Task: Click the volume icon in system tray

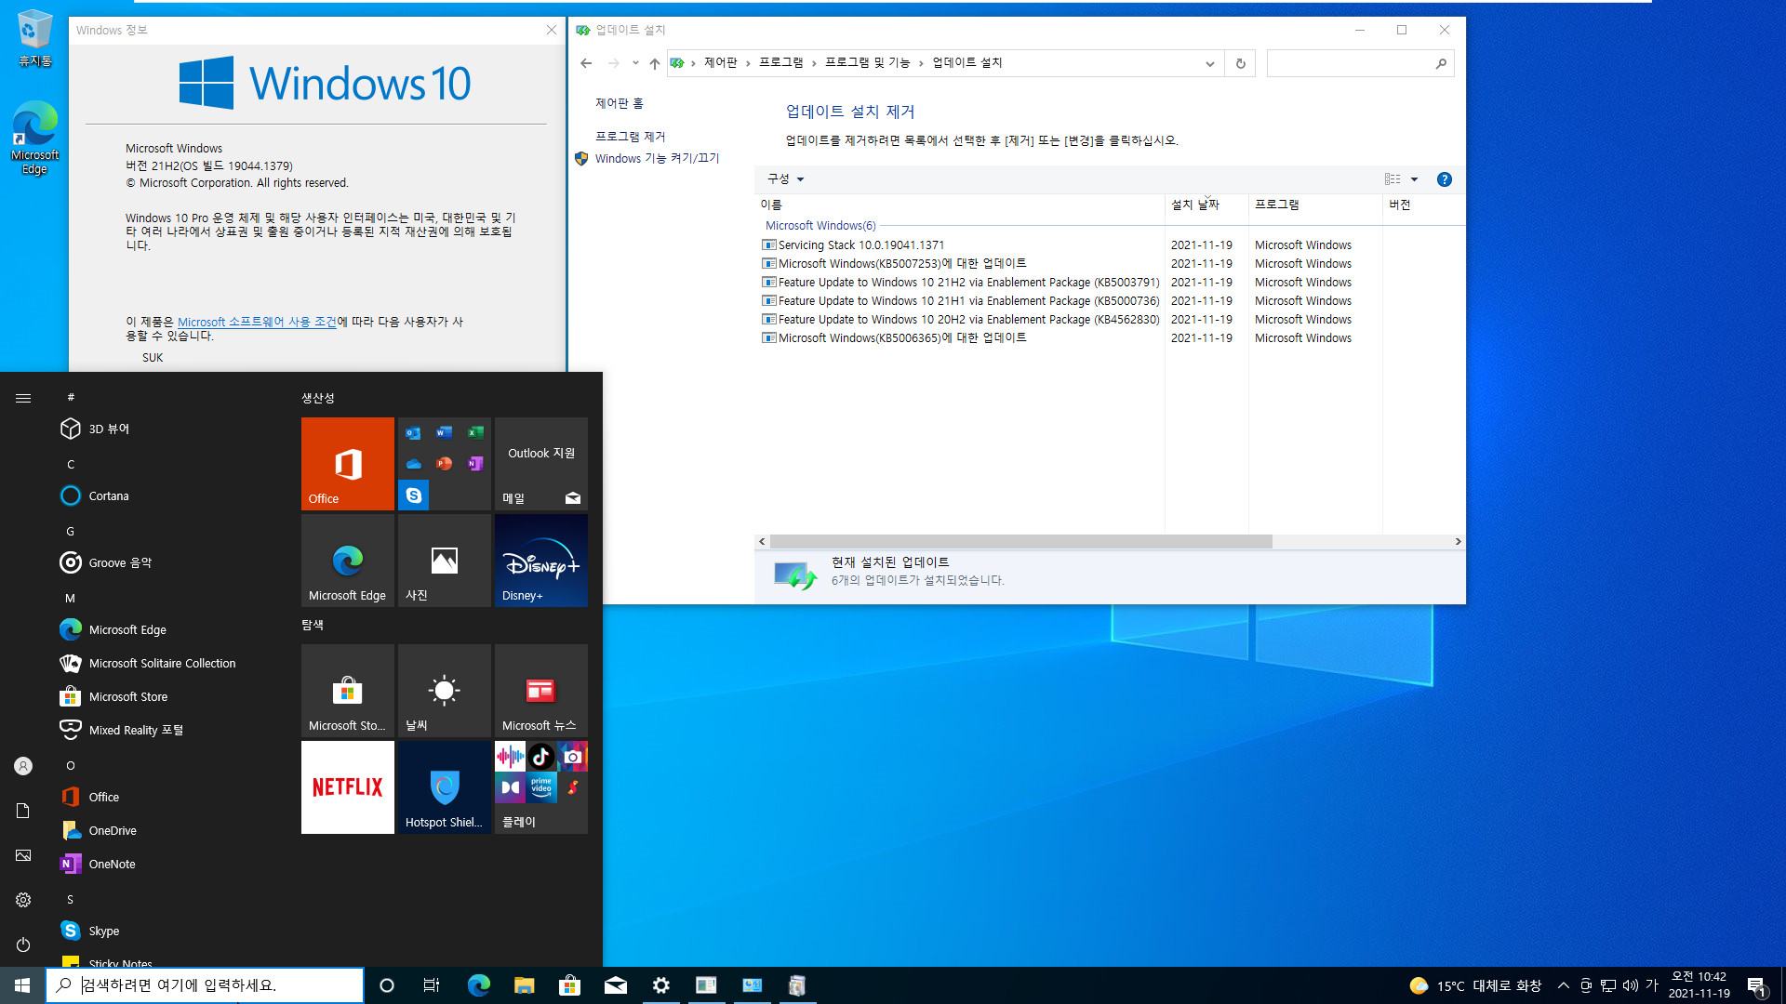Action: (1630, 985)
